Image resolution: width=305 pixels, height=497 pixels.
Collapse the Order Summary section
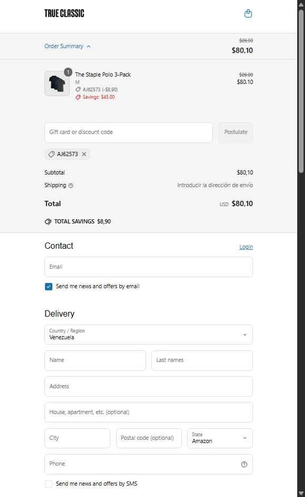click(x=67, y=46)
